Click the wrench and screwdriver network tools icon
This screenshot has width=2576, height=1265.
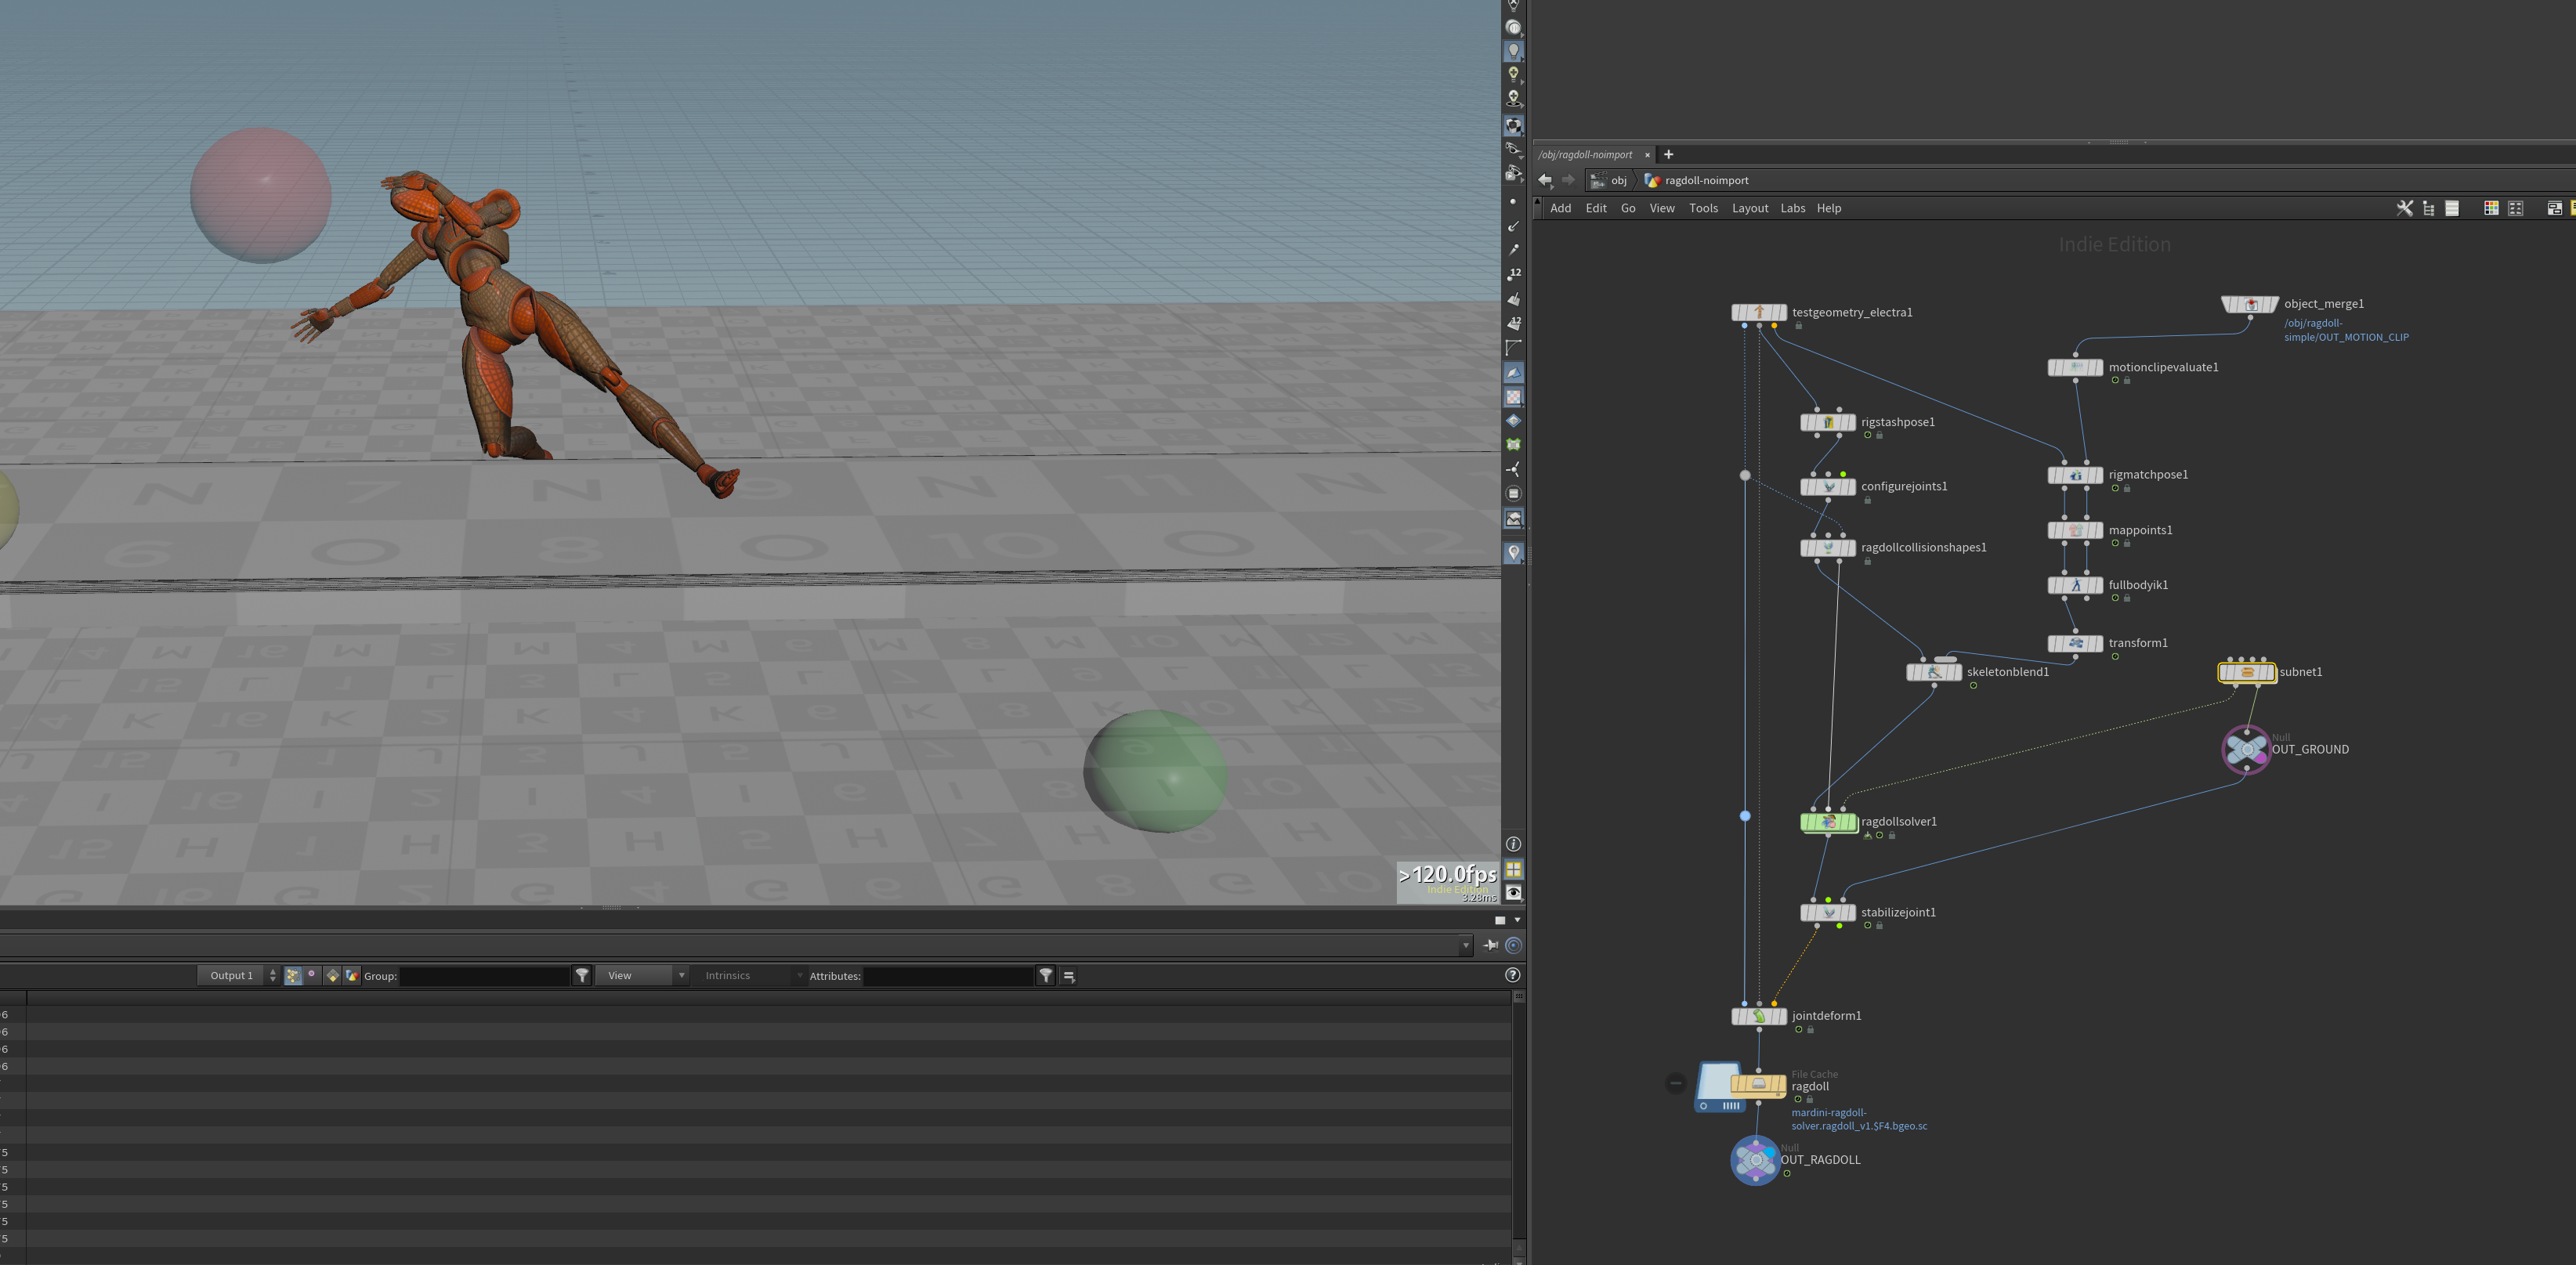(2405, 208)
